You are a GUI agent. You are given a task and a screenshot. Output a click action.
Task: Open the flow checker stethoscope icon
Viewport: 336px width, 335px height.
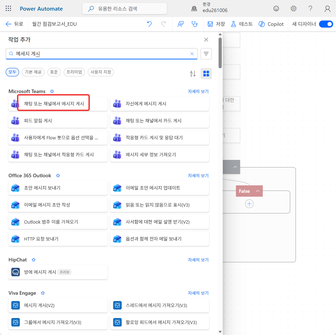coord(195,24)
